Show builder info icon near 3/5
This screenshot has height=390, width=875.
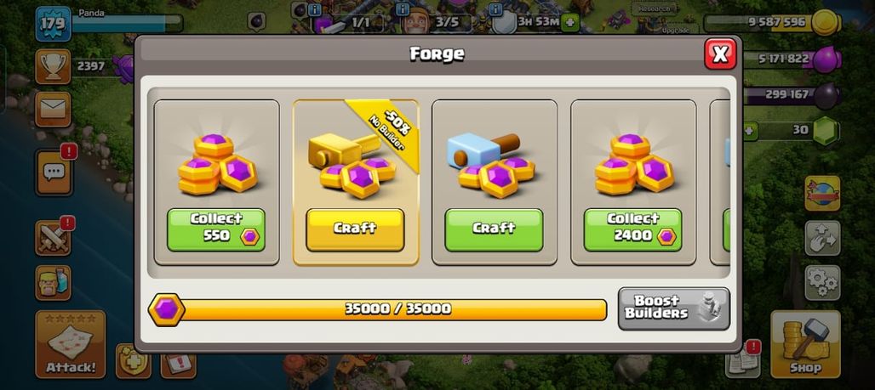(403, 9)
